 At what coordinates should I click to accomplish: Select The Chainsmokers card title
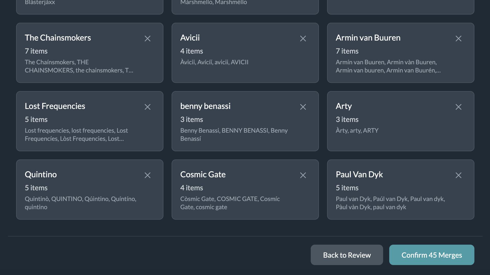pos(58,38)
